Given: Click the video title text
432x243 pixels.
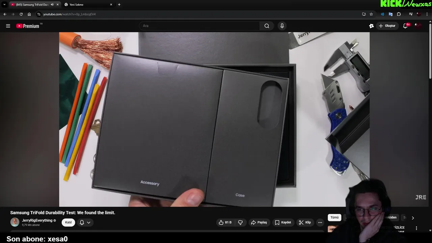Looking at the screenshot, I should (63, 213).
